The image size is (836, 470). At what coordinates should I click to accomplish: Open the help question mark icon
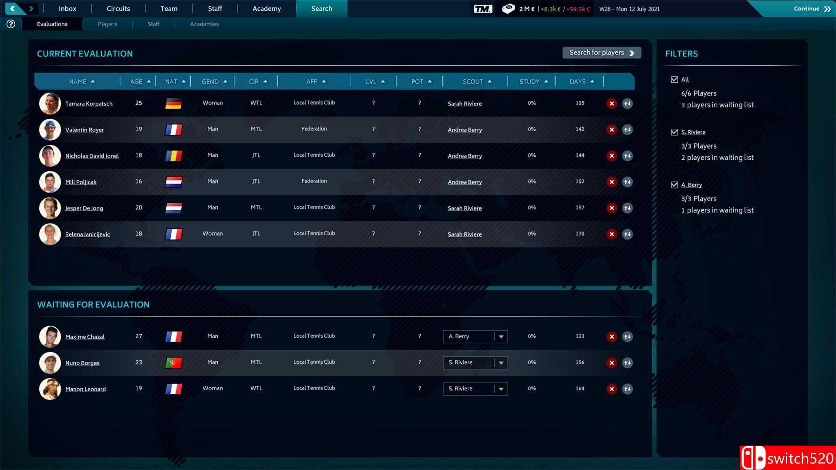11,24
